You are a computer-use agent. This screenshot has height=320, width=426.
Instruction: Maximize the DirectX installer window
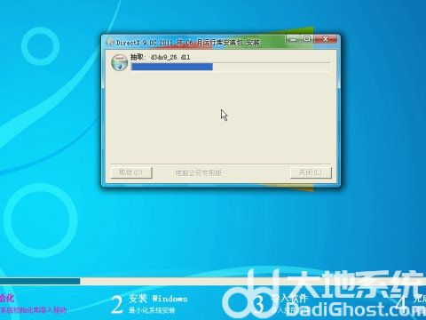307,39
